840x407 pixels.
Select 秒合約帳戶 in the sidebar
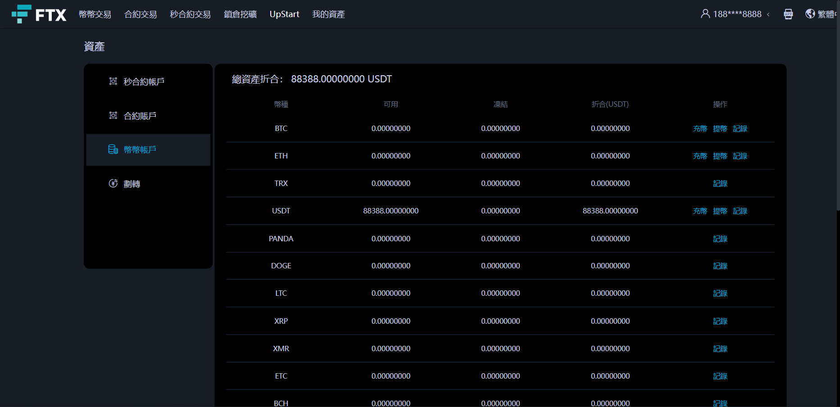[148, 81]
